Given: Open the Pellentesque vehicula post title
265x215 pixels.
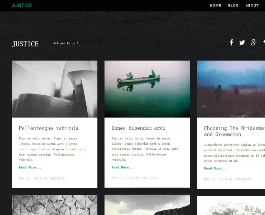Looking at the screenshot, I should (x=49, y=128).
